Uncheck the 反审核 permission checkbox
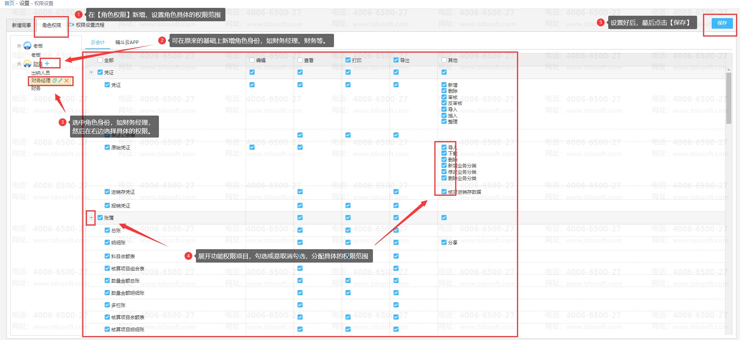Viewport: 740px width, 340px height. [x=444, y=103]
